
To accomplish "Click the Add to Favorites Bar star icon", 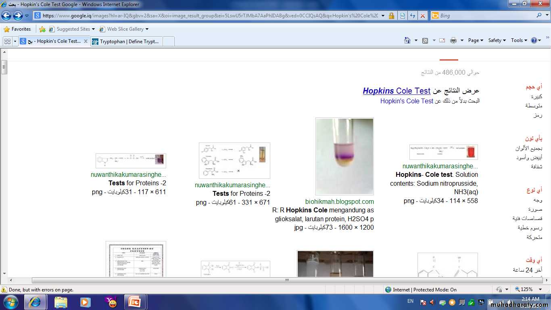I will click(x=42, y=29).
